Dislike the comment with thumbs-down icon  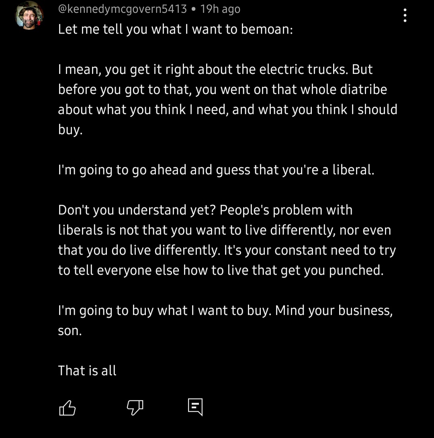click(135, 408)
